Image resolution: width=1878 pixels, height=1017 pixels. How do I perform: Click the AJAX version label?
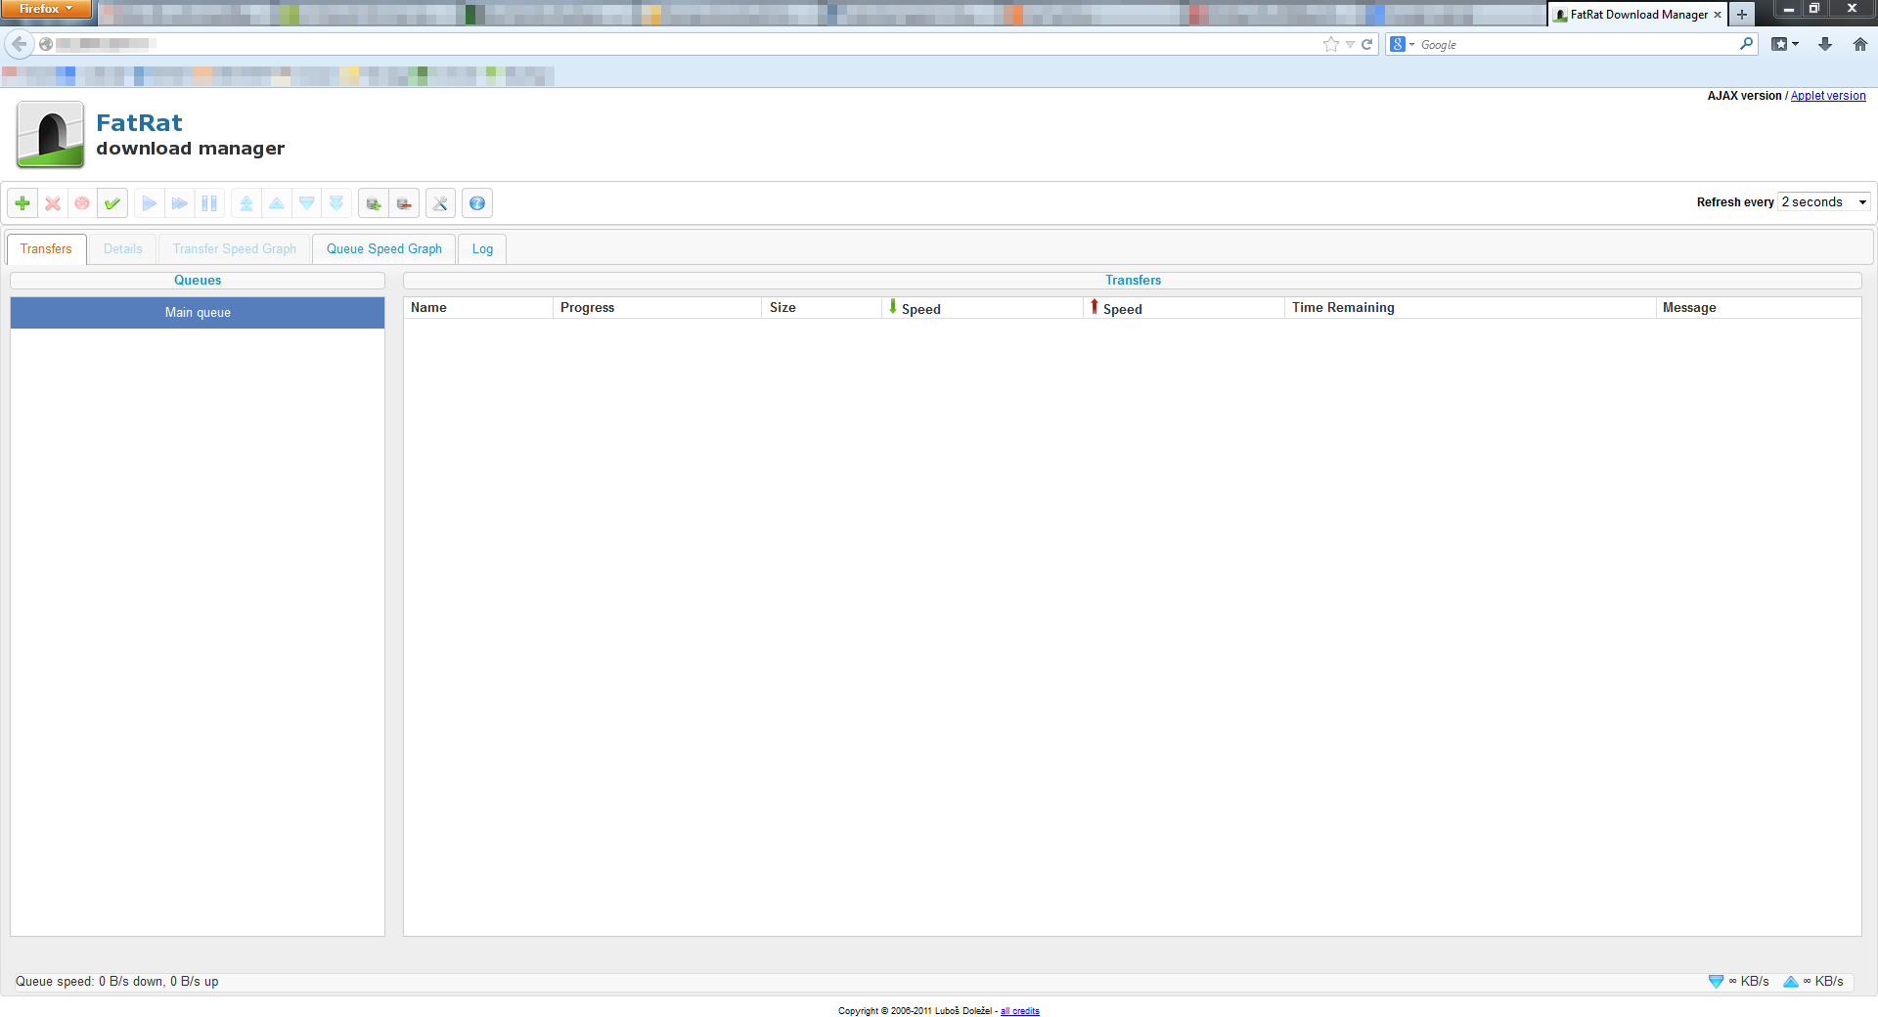pyautogui.click(x=1744, y=96)
